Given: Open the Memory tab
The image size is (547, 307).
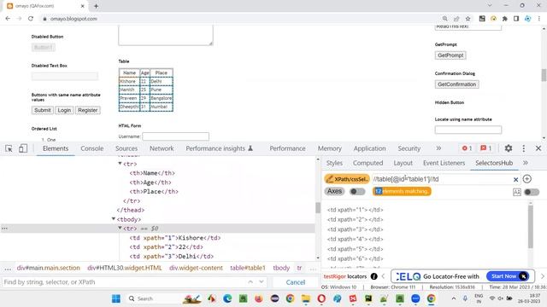Looking at the screenshot, I should (x=329, y=148).
